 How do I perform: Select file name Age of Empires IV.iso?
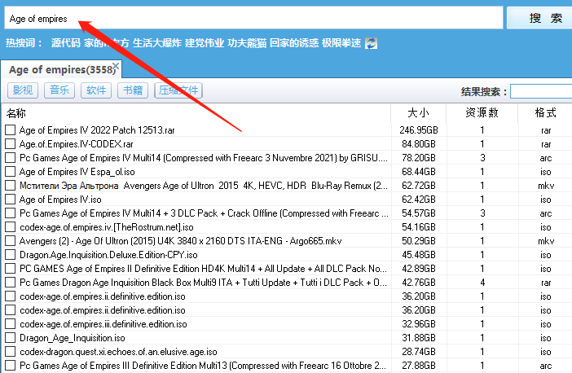(x=60, y=200)
